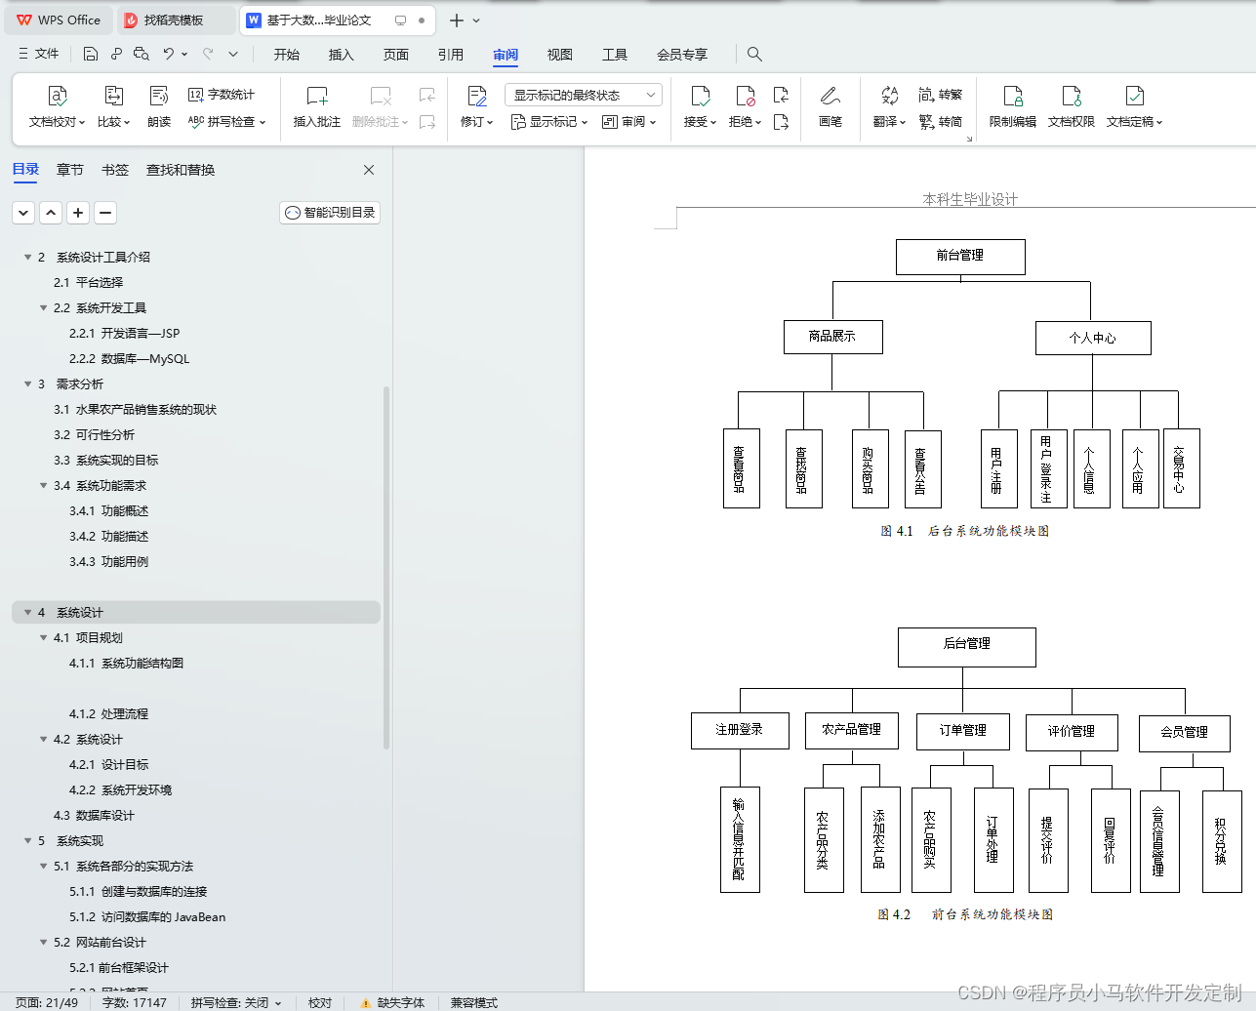This screenshot has width=1256, height=1011.
Task: Click the 朗读 read aloud icon
Action: click(159, 96)
